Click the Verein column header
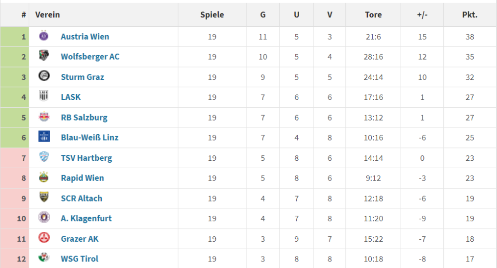497x268 pixels. (48, 15)
